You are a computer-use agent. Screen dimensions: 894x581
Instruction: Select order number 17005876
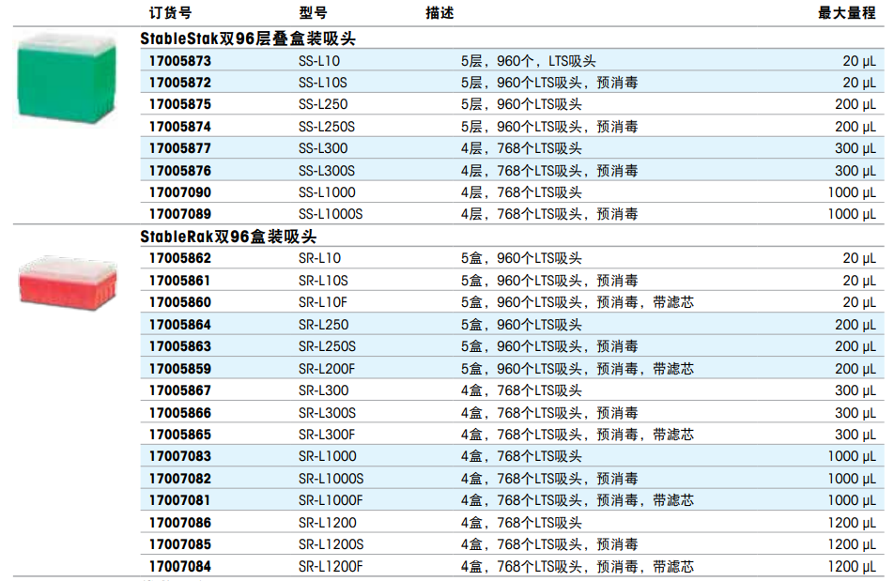(180, 170)
